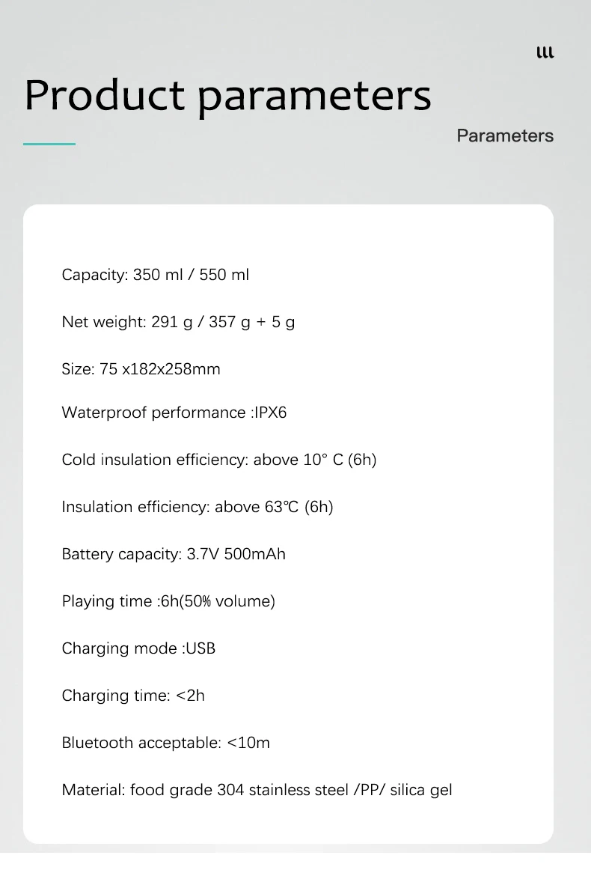Viewport: 591px width, 891px height.
Task: Click Bluetooth acceptable <10m entry
Action: pyautogui.click(x=166, y=743)
